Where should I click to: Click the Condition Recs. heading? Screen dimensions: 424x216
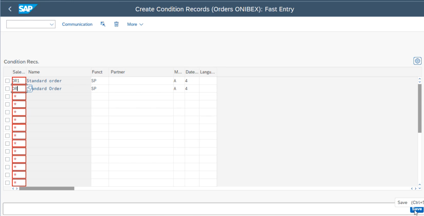[21, 62]
